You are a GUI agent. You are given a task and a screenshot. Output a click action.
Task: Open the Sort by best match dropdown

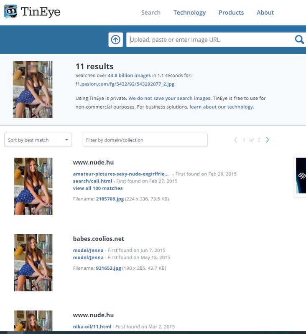tap(38, 140)
